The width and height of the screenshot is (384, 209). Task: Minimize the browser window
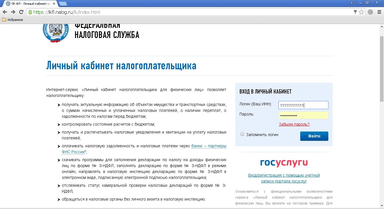(x=360, y=2)
